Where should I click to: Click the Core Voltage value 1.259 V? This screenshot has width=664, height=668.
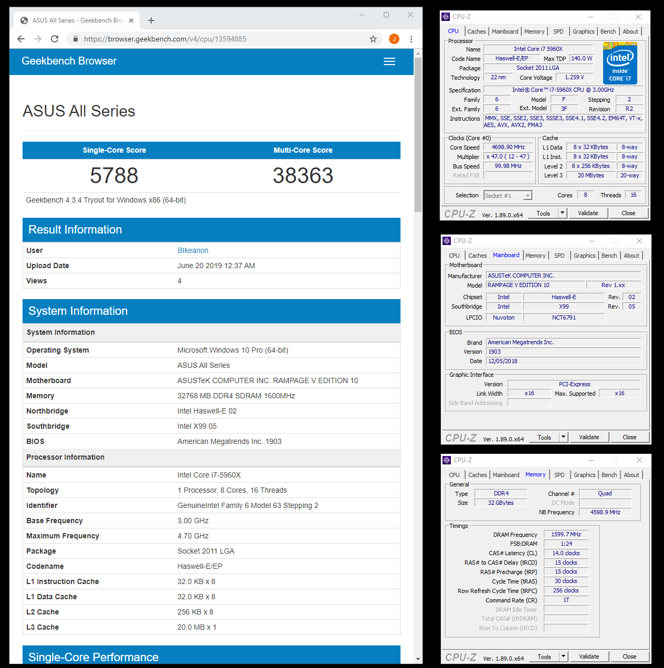(574, 77)
